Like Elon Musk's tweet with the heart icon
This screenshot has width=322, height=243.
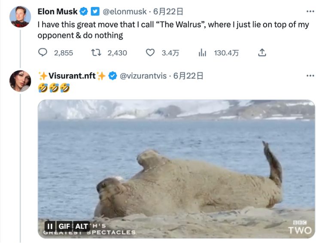150,53
